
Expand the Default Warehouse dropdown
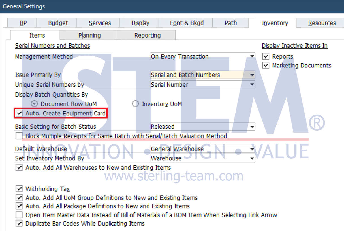pyautogui.click(x=252, y=149)
